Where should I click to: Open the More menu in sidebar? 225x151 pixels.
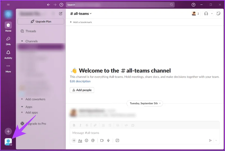(8, 68)
